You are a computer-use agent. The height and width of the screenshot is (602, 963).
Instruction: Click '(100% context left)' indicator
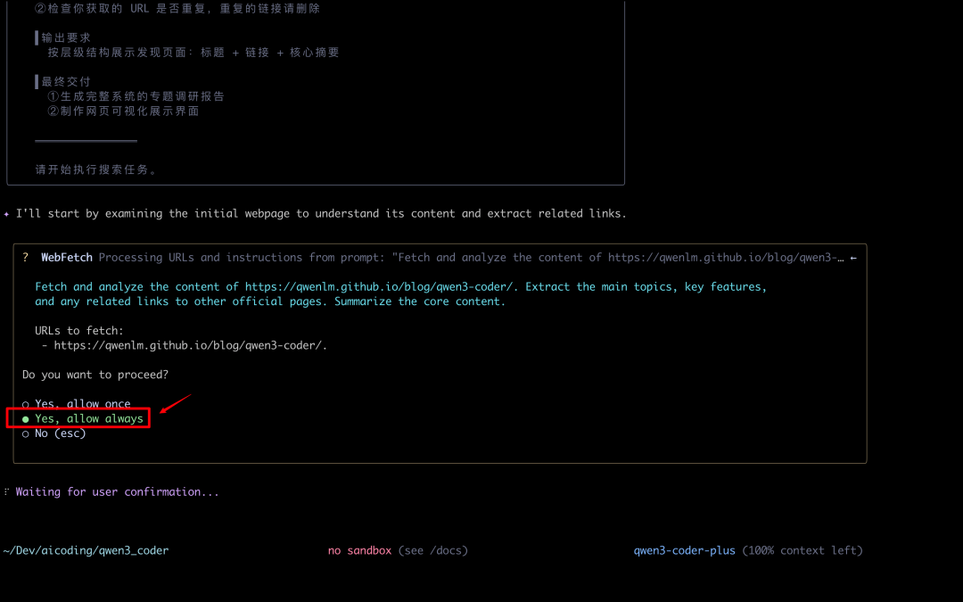pos(802,550)
